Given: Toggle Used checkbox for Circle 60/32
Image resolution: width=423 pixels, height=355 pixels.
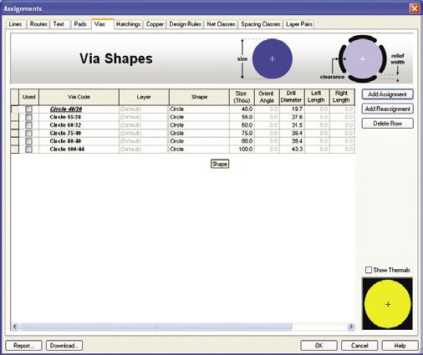Looking at the screenshot, I should 28,125.
